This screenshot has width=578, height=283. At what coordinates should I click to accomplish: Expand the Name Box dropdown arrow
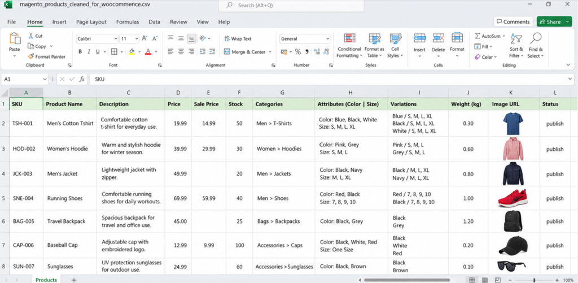point(45,79)
